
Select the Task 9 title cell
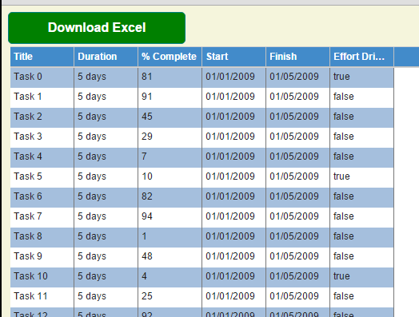[42, 258]
